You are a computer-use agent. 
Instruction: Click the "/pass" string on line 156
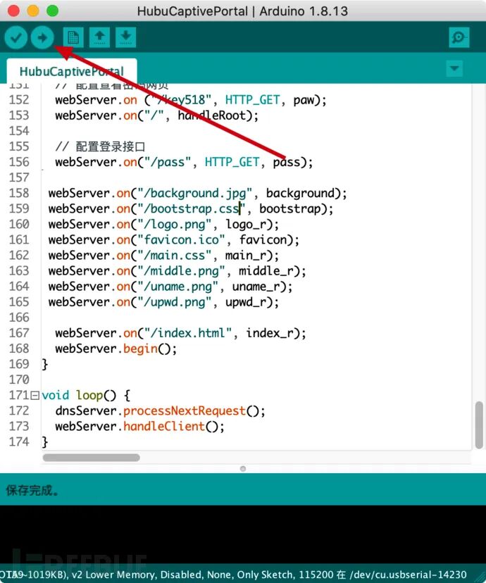pyautogui.click(x=168, y=163)
